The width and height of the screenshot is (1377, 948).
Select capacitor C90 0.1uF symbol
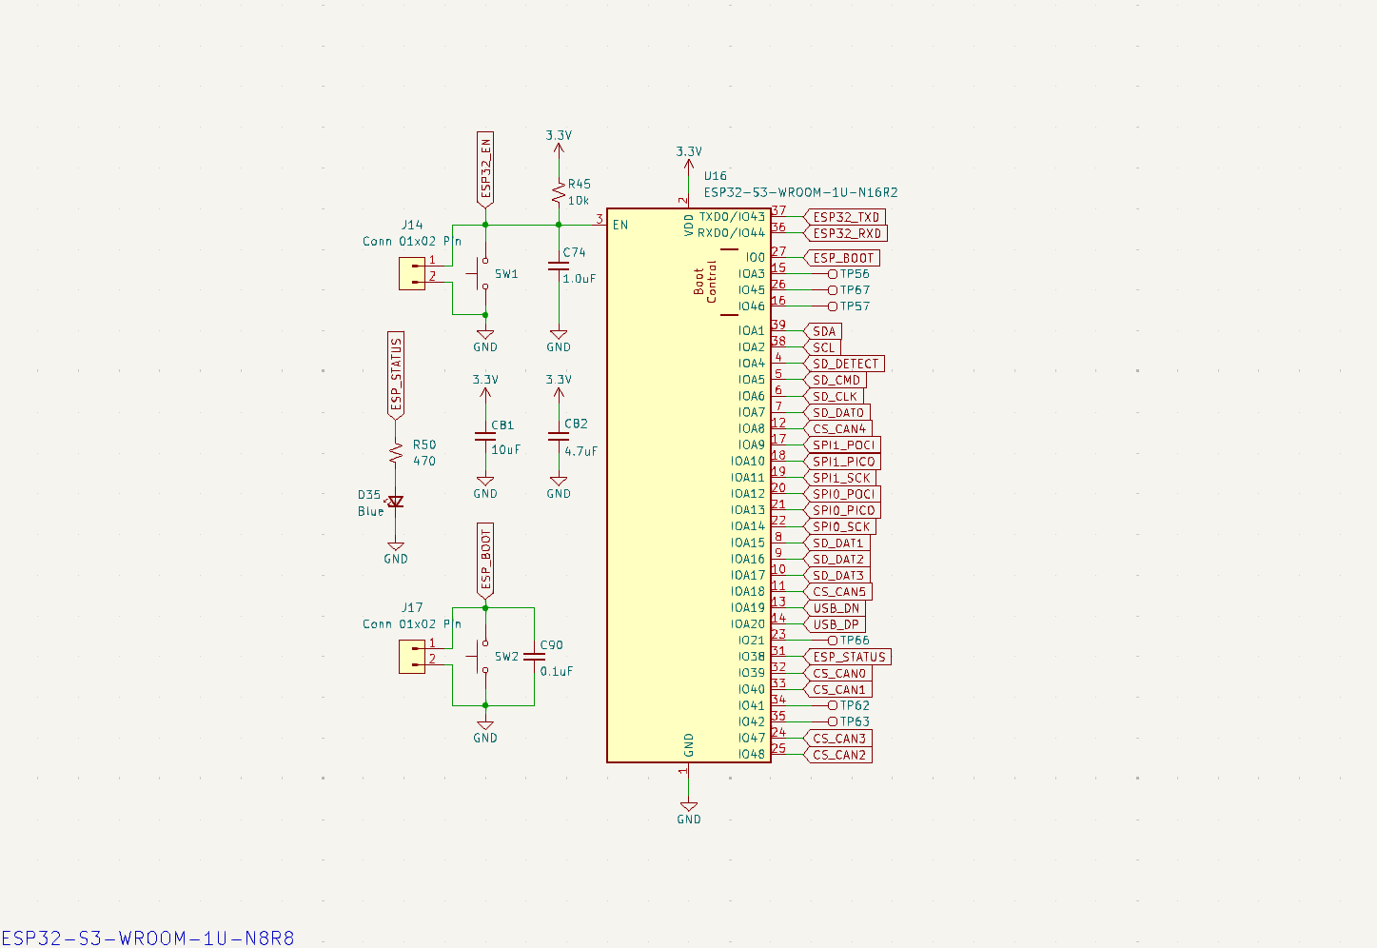point(534,657)
